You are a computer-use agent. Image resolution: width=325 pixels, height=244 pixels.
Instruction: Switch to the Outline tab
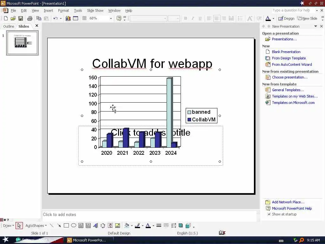tap(9, 26)
